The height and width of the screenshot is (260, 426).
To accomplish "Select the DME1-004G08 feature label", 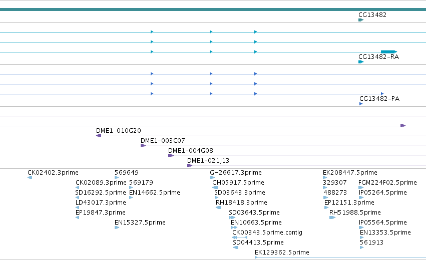I will tap(190, 151).
